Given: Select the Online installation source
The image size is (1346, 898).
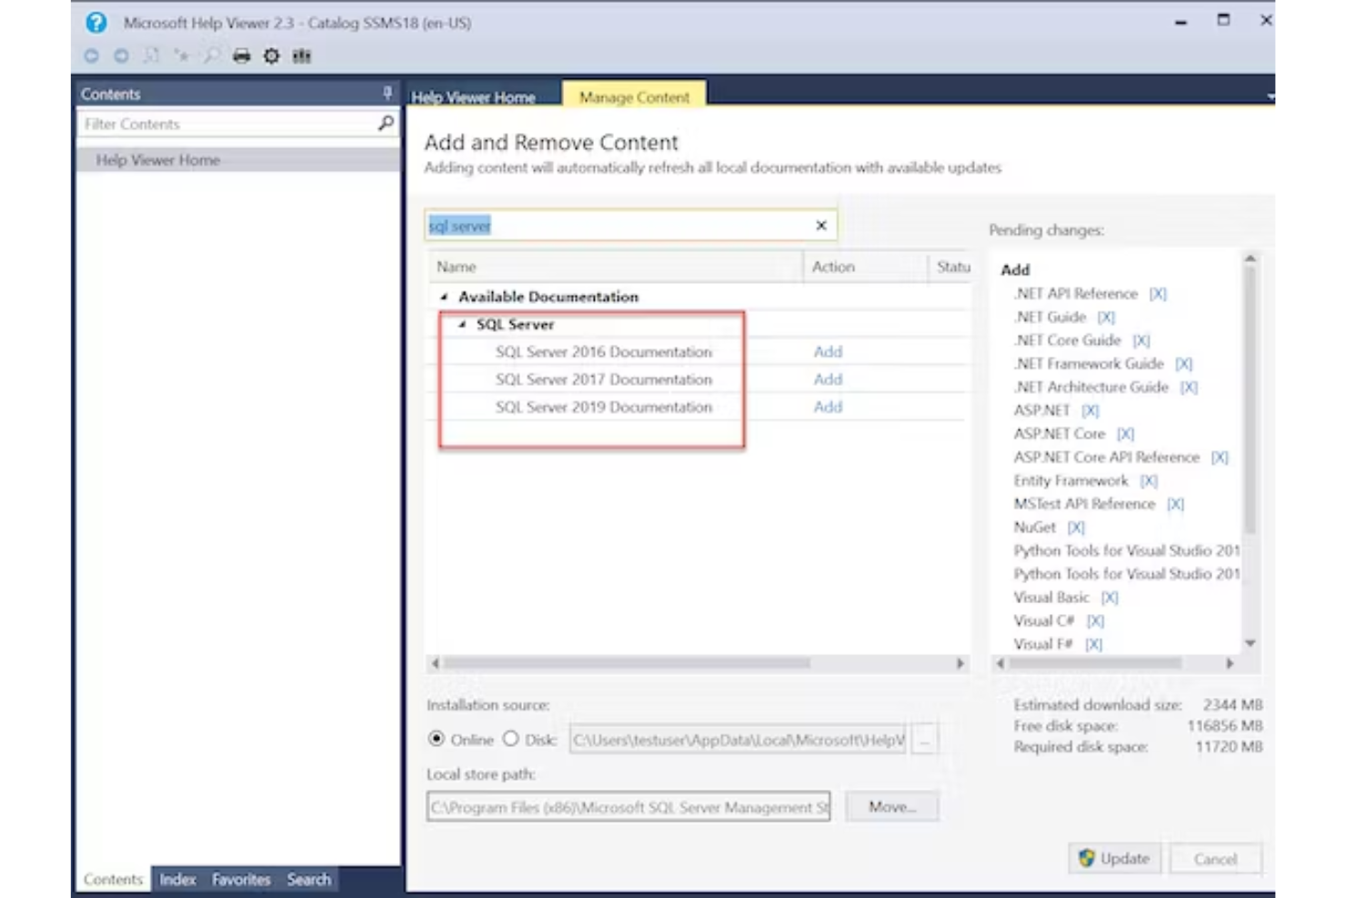Looking at the screenshot, I should (436, 740).
